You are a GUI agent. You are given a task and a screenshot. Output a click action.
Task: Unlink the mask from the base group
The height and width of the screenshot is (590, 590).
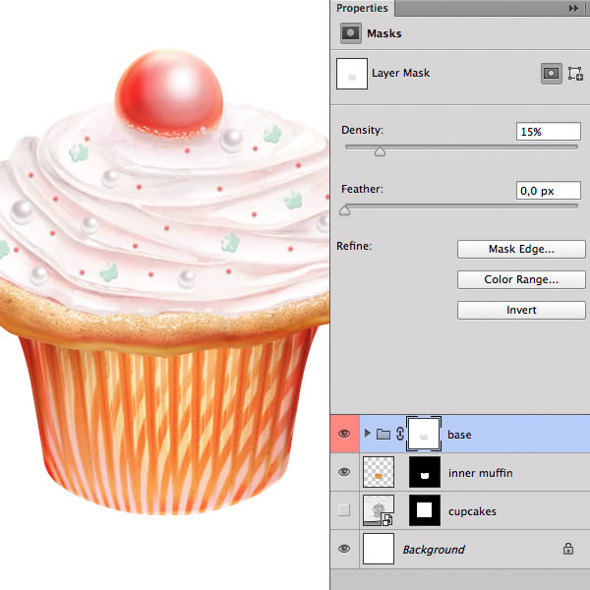coord(400,434)
